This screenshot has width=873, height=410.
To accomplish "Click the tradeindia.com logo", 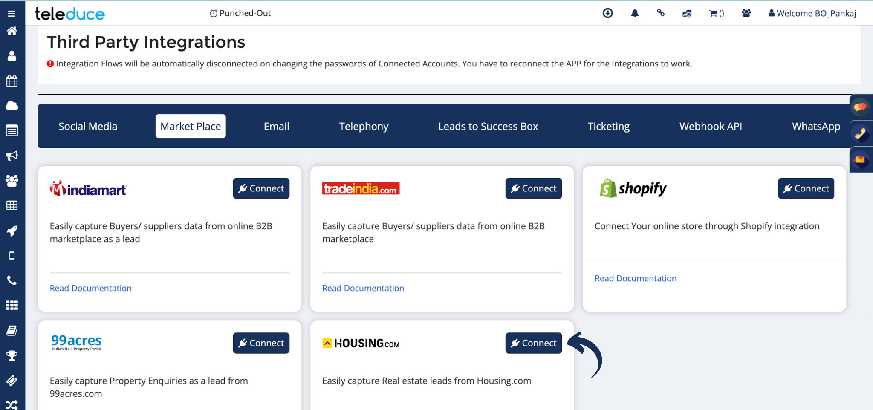I will pos(361,188).
